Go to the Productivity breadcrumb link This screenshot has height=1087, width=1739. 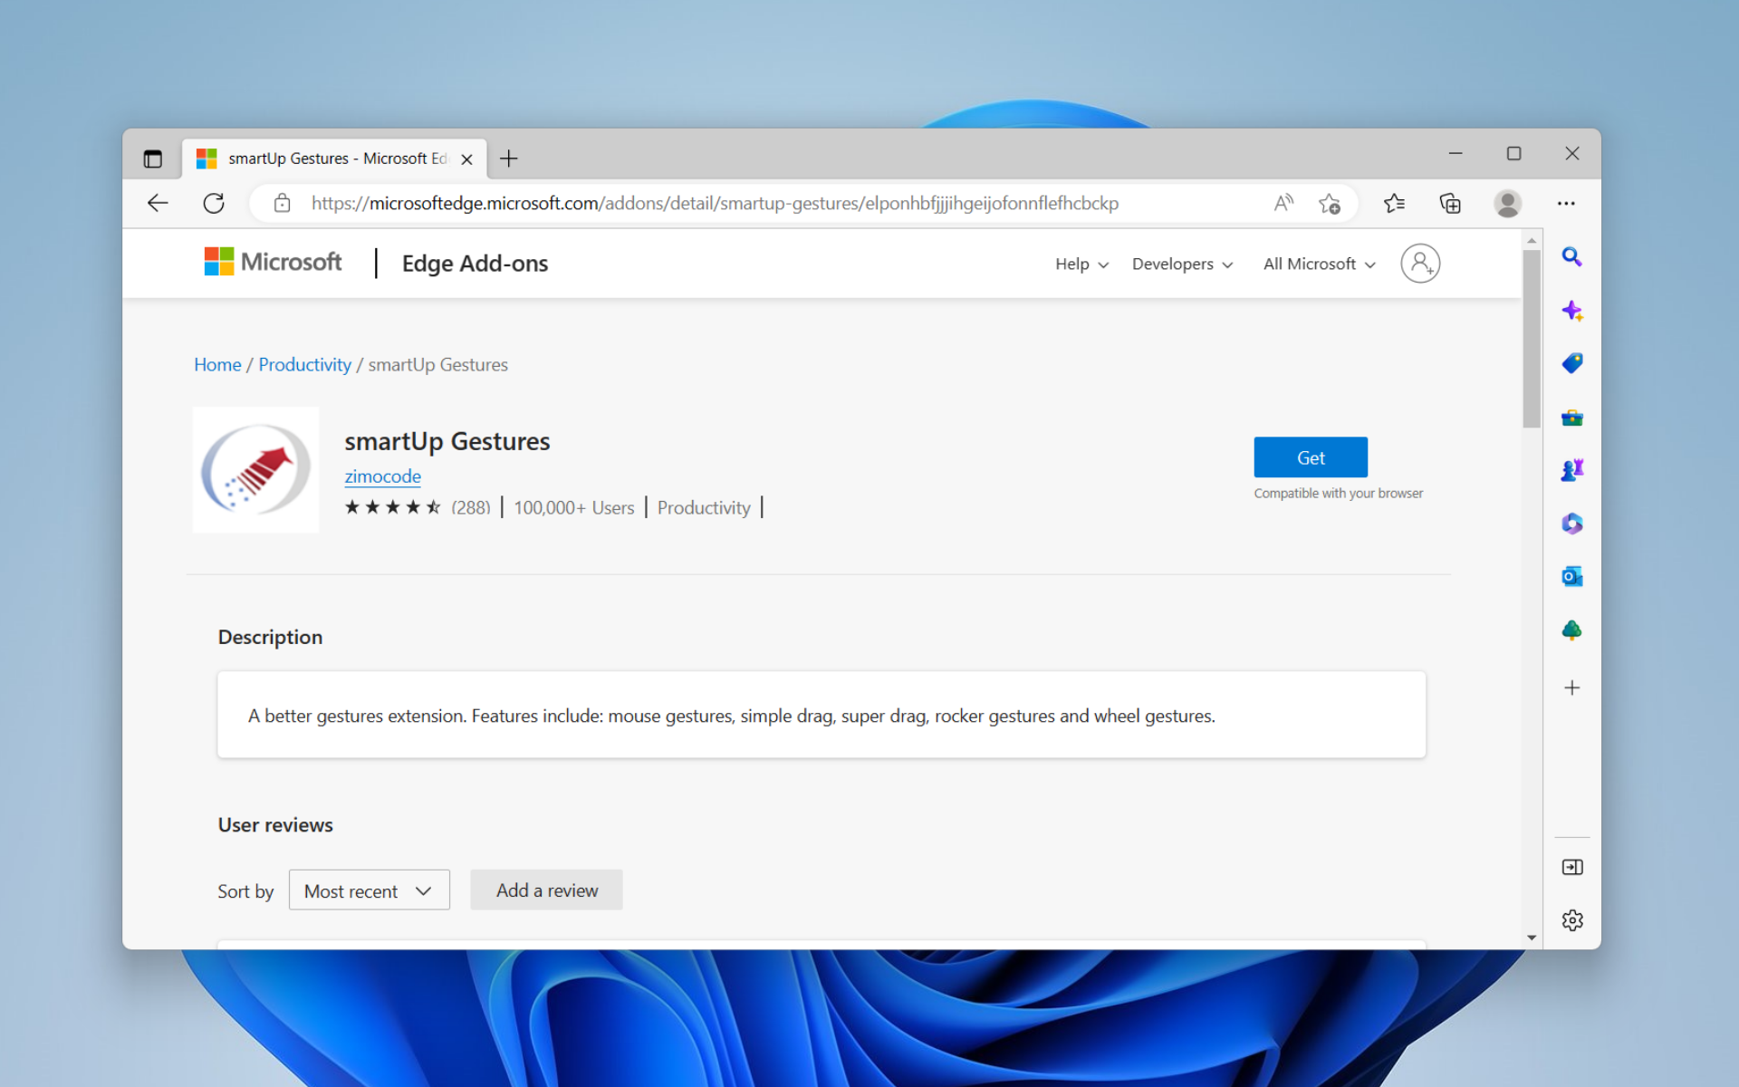click(x=304, y=364)
